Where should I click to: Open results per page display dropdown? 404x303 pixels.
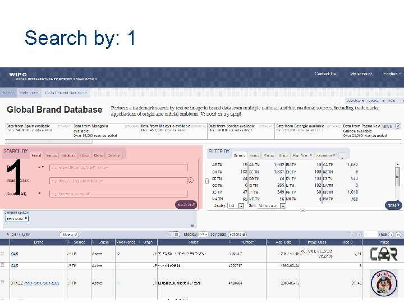coord(204,235)
